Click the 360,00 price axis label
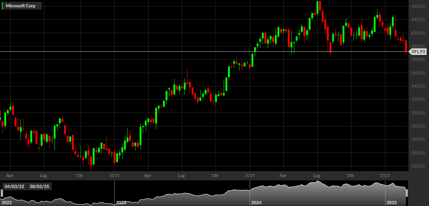Viewport: 429px width, 206px height. click(418, 73)
